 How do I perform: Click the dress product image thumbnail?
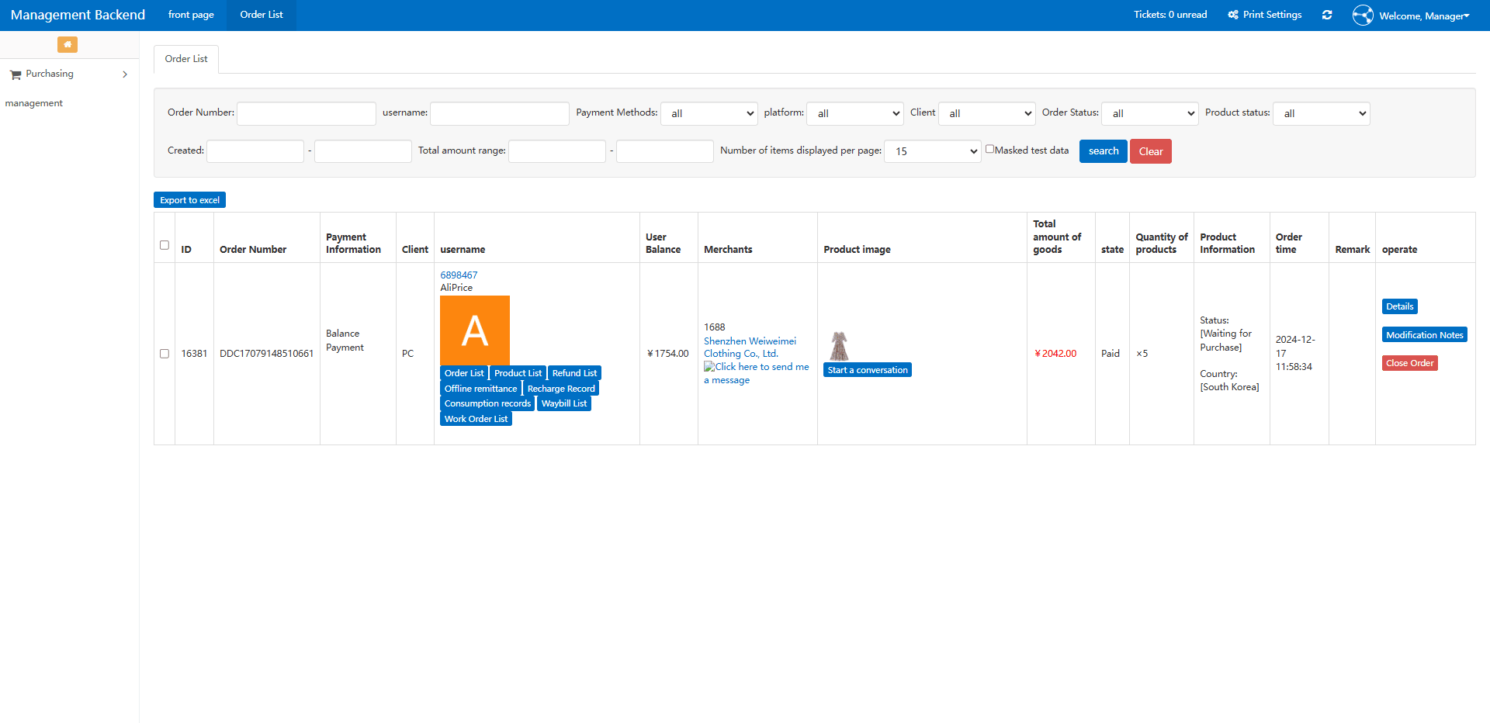point(840,346)
